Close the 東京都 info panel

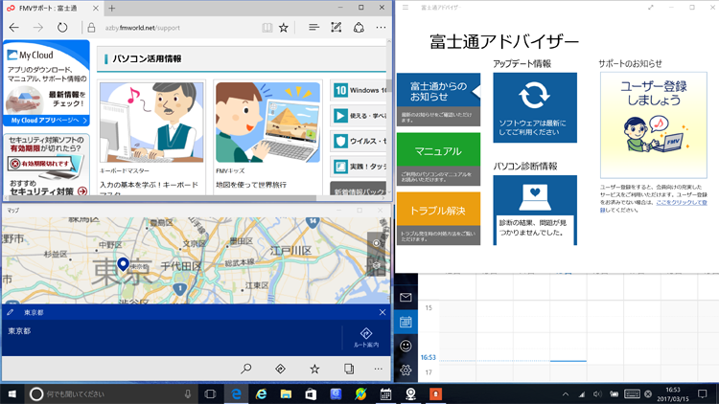(383, 312)
